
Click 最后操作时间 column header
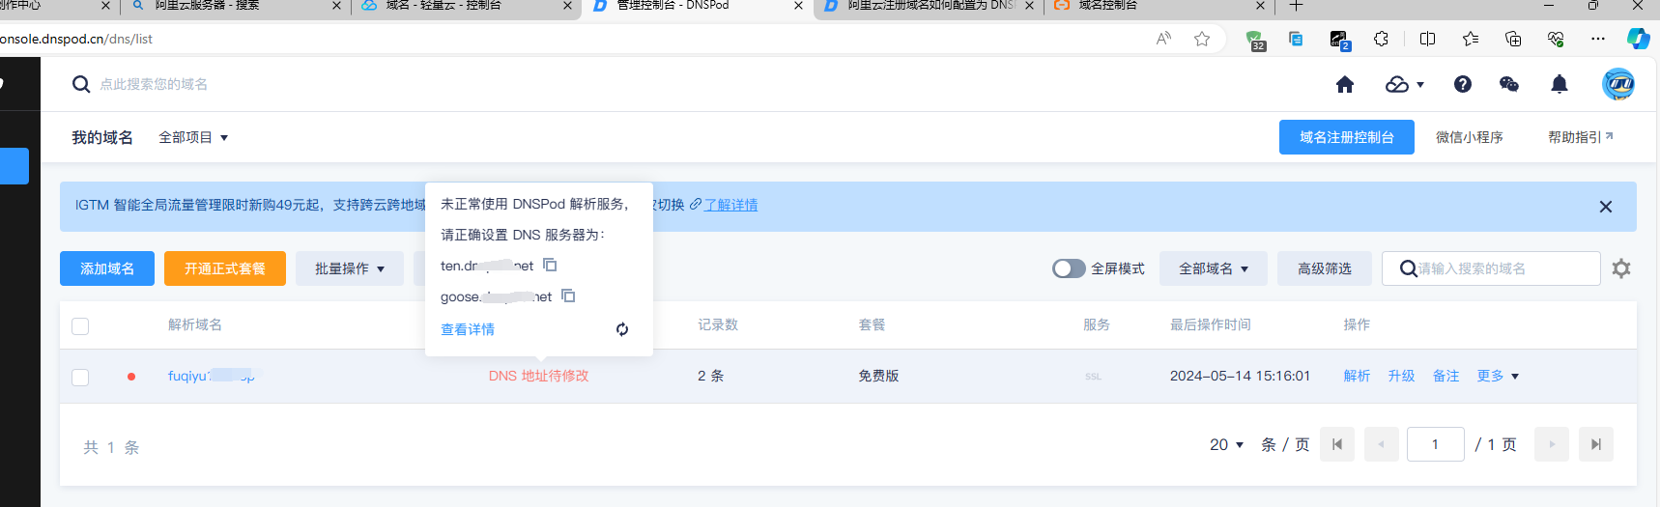point(1210,324)
